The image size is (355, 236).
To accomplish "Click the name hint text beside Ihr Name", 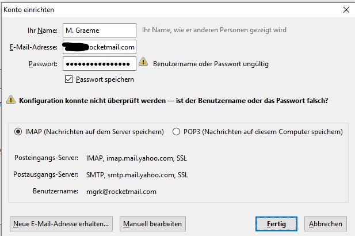I will coord(214,30).
